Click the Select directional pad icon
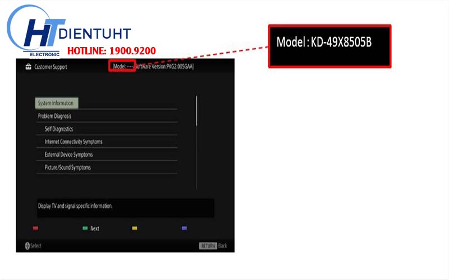This screenshot has height=280, width=449. click(27, 246)
